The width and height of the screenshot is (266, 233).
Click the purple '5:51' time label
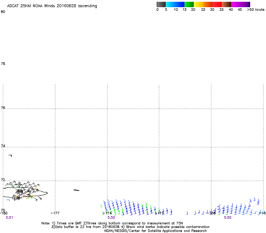9,218
